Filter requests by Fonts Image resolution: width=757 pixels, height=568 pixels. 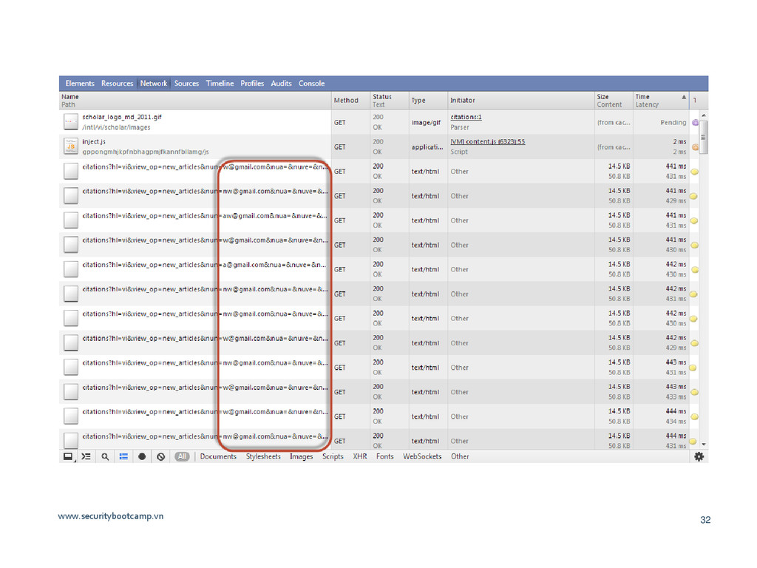point(384,456)
